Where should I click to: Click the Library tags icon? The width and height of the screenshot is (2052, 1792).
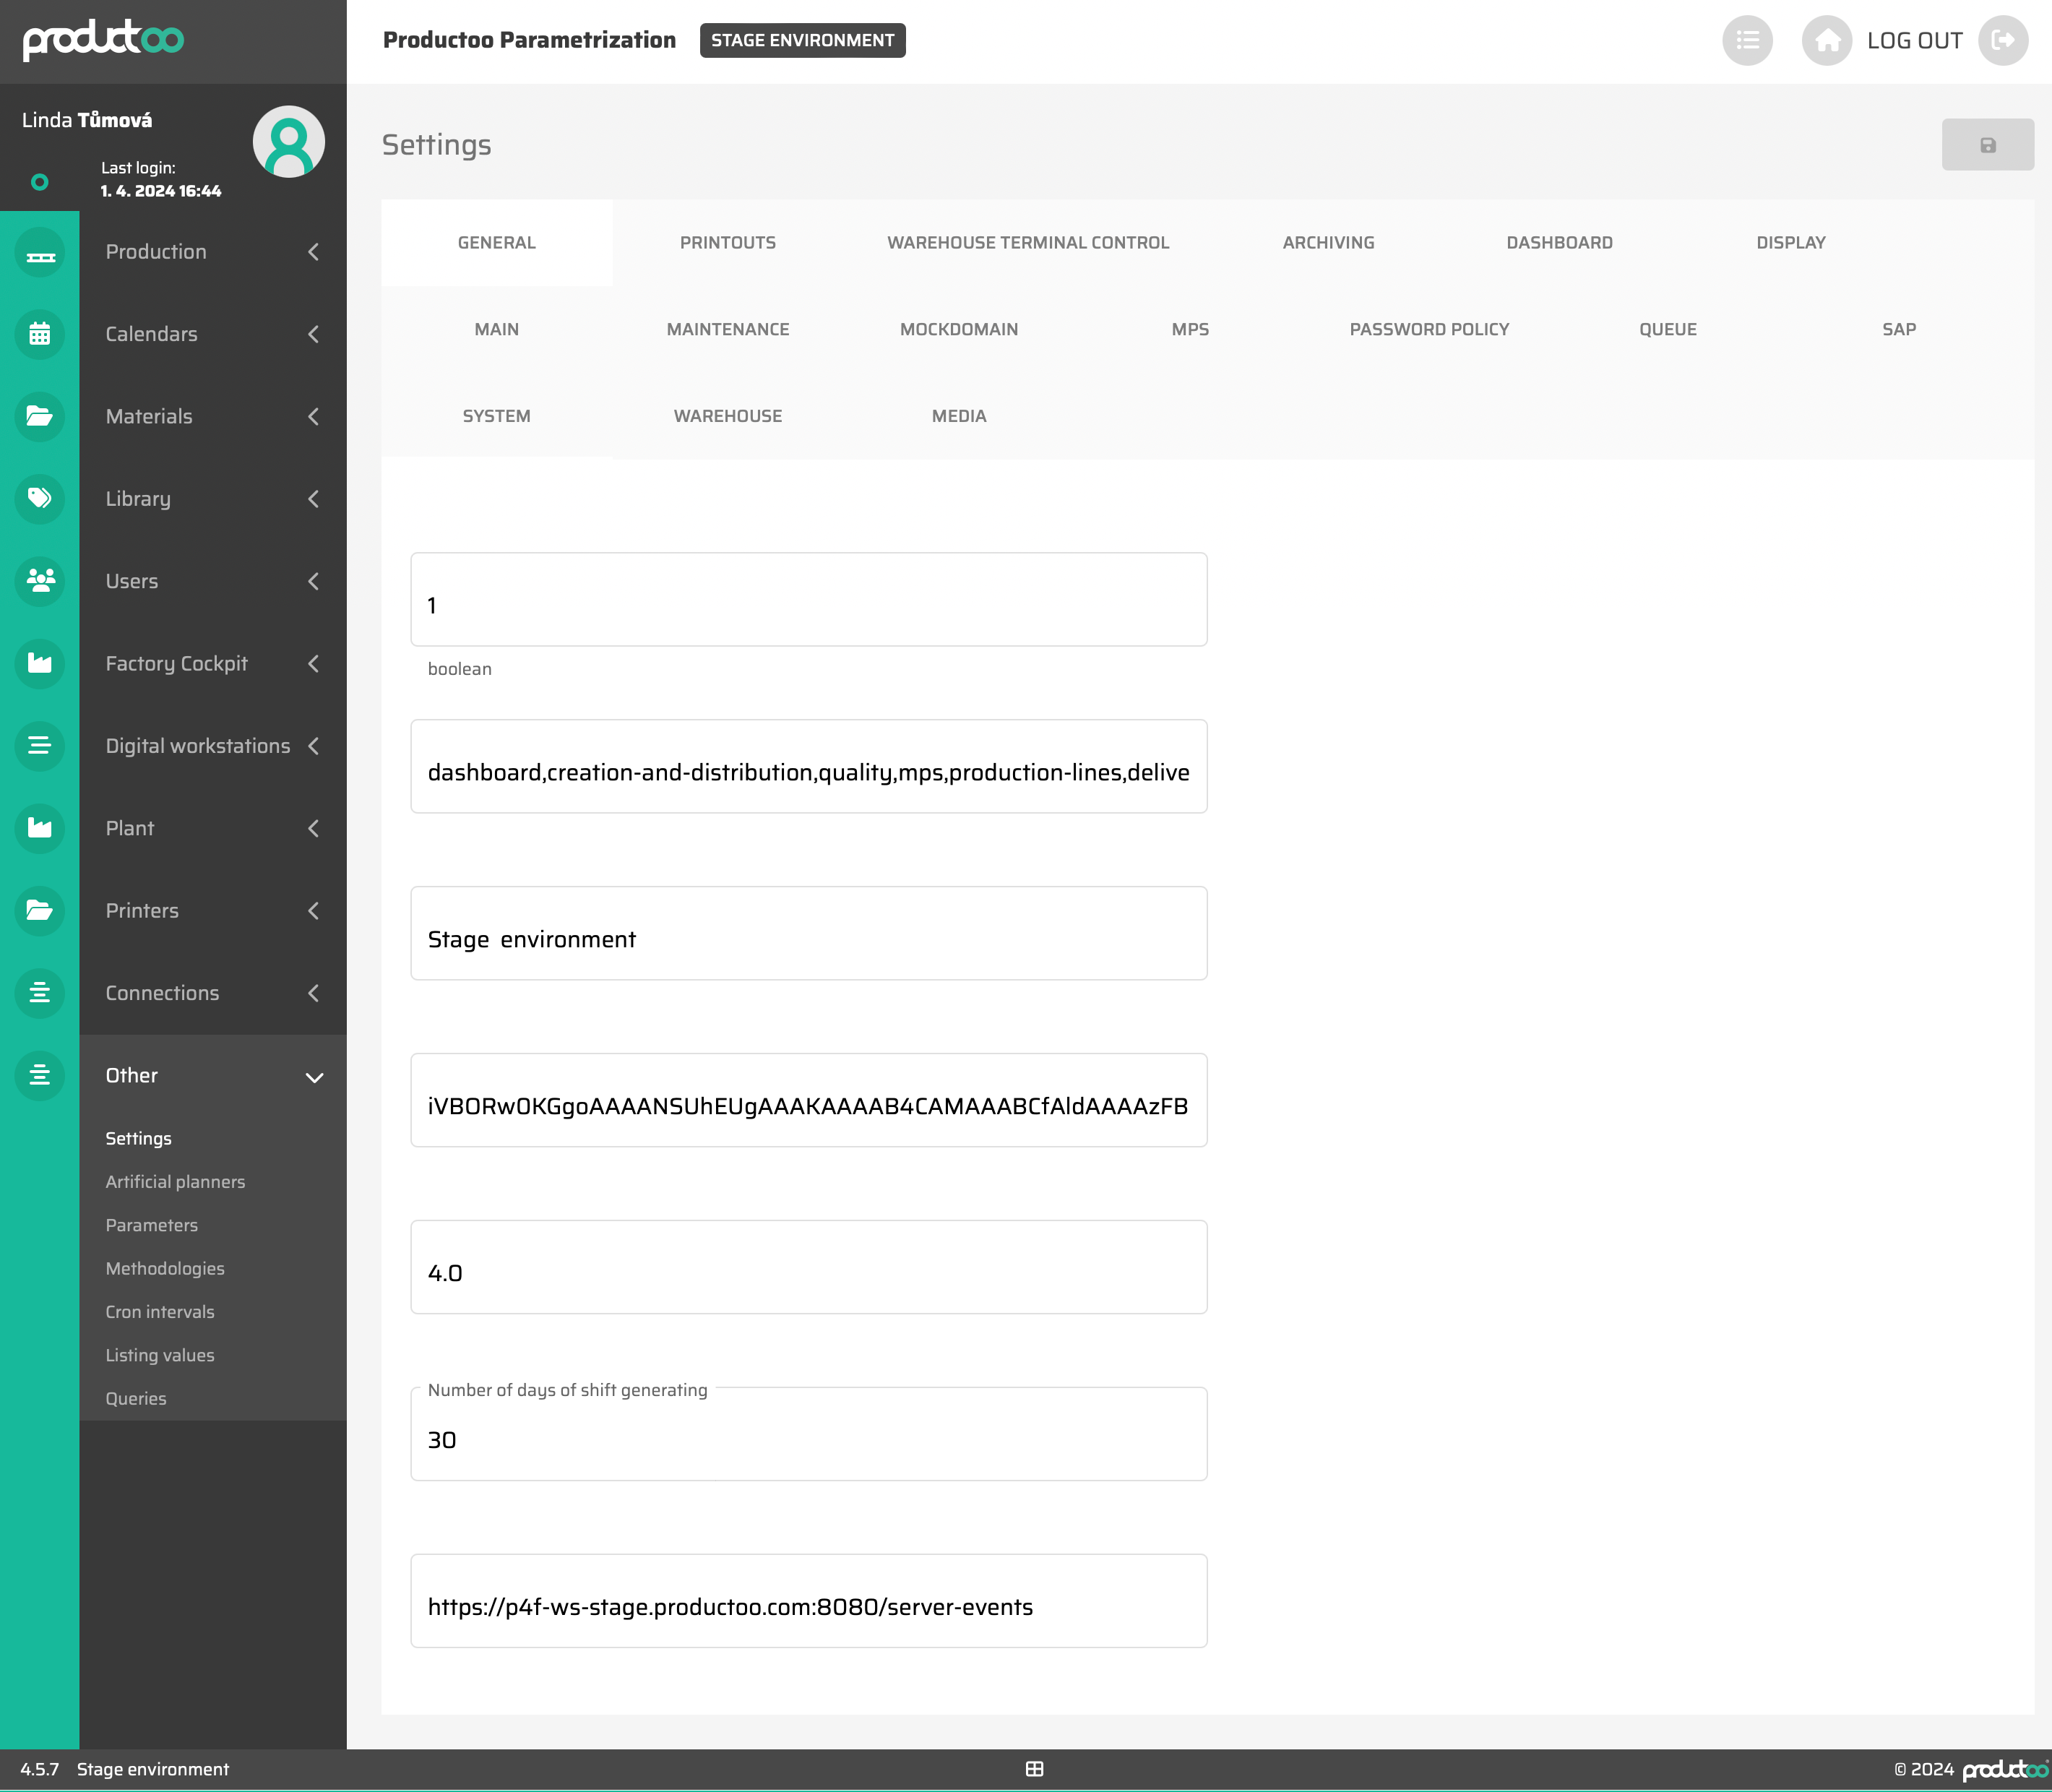[x=40, y=498]
